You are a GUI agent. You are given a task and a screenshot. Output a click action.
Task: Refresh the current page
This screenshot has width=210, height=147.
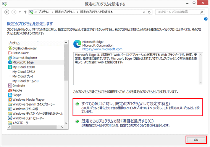click(149, 12)
